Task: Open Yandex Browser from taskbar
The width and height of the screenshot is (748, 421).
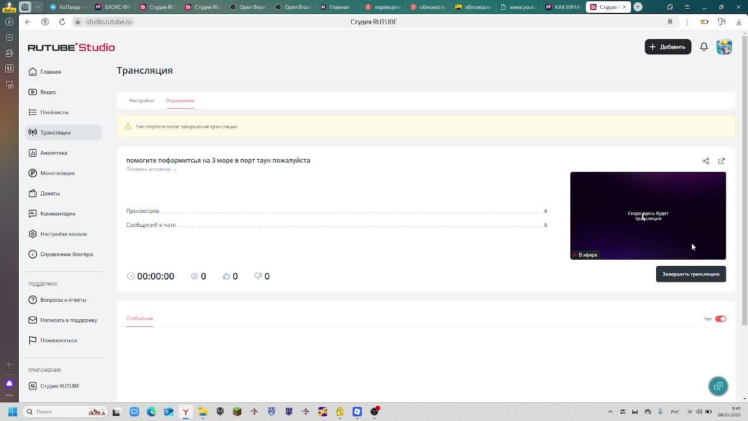Action: pos(186,412)
